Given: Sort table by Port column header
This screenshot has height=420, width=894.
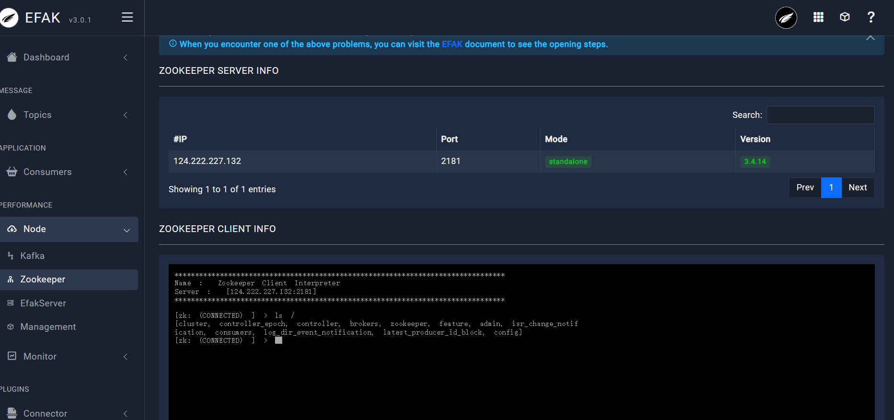Looking at the screenshot, I should [488, 139].
